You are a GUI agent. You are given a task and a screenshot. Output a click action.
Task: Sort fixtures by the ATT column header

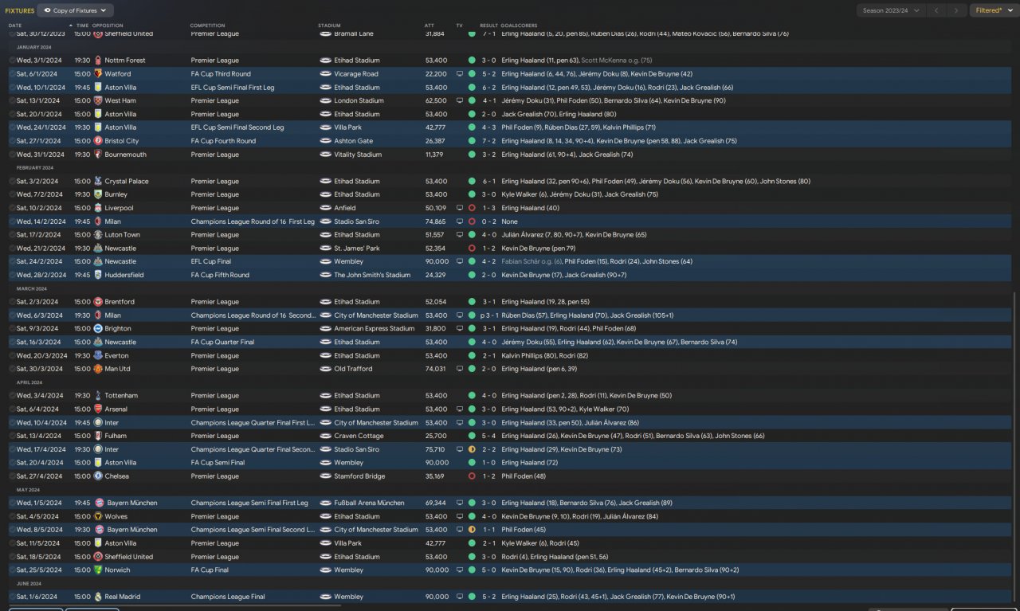430,25
